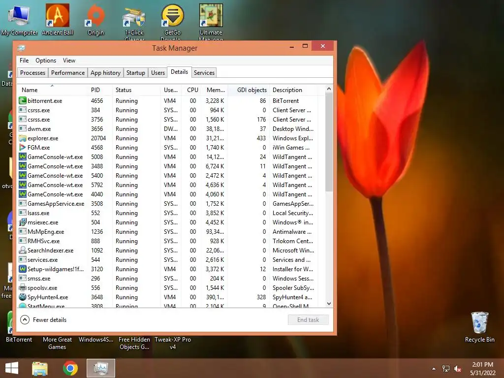Click the network tray icon
The width and height of the screenshot is (504, 378).
446,369
